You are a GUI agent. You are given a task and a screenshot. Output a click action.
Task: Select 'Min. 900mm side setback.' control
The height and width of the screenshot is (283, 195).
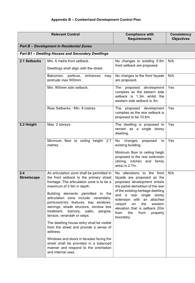click(68, 88)
